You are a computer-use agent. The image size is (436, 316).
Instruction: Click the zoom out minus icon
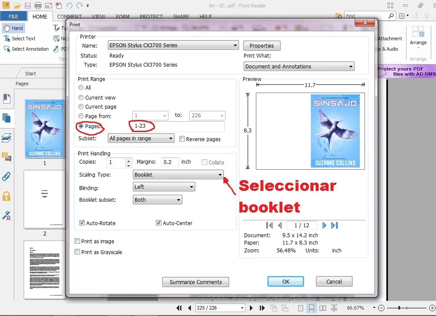381,308
